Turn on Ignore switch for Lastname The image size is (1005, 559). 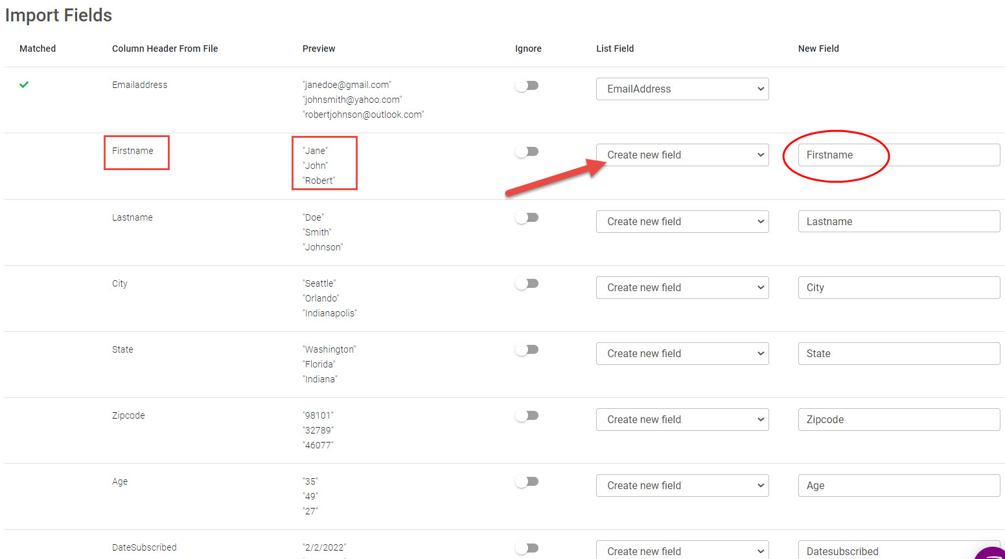coord(527,217)
